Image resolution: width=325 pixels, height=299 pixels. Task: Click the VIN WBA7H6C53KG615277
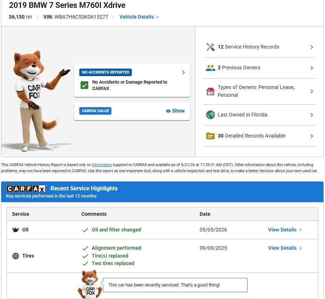(x=76, y=17)
